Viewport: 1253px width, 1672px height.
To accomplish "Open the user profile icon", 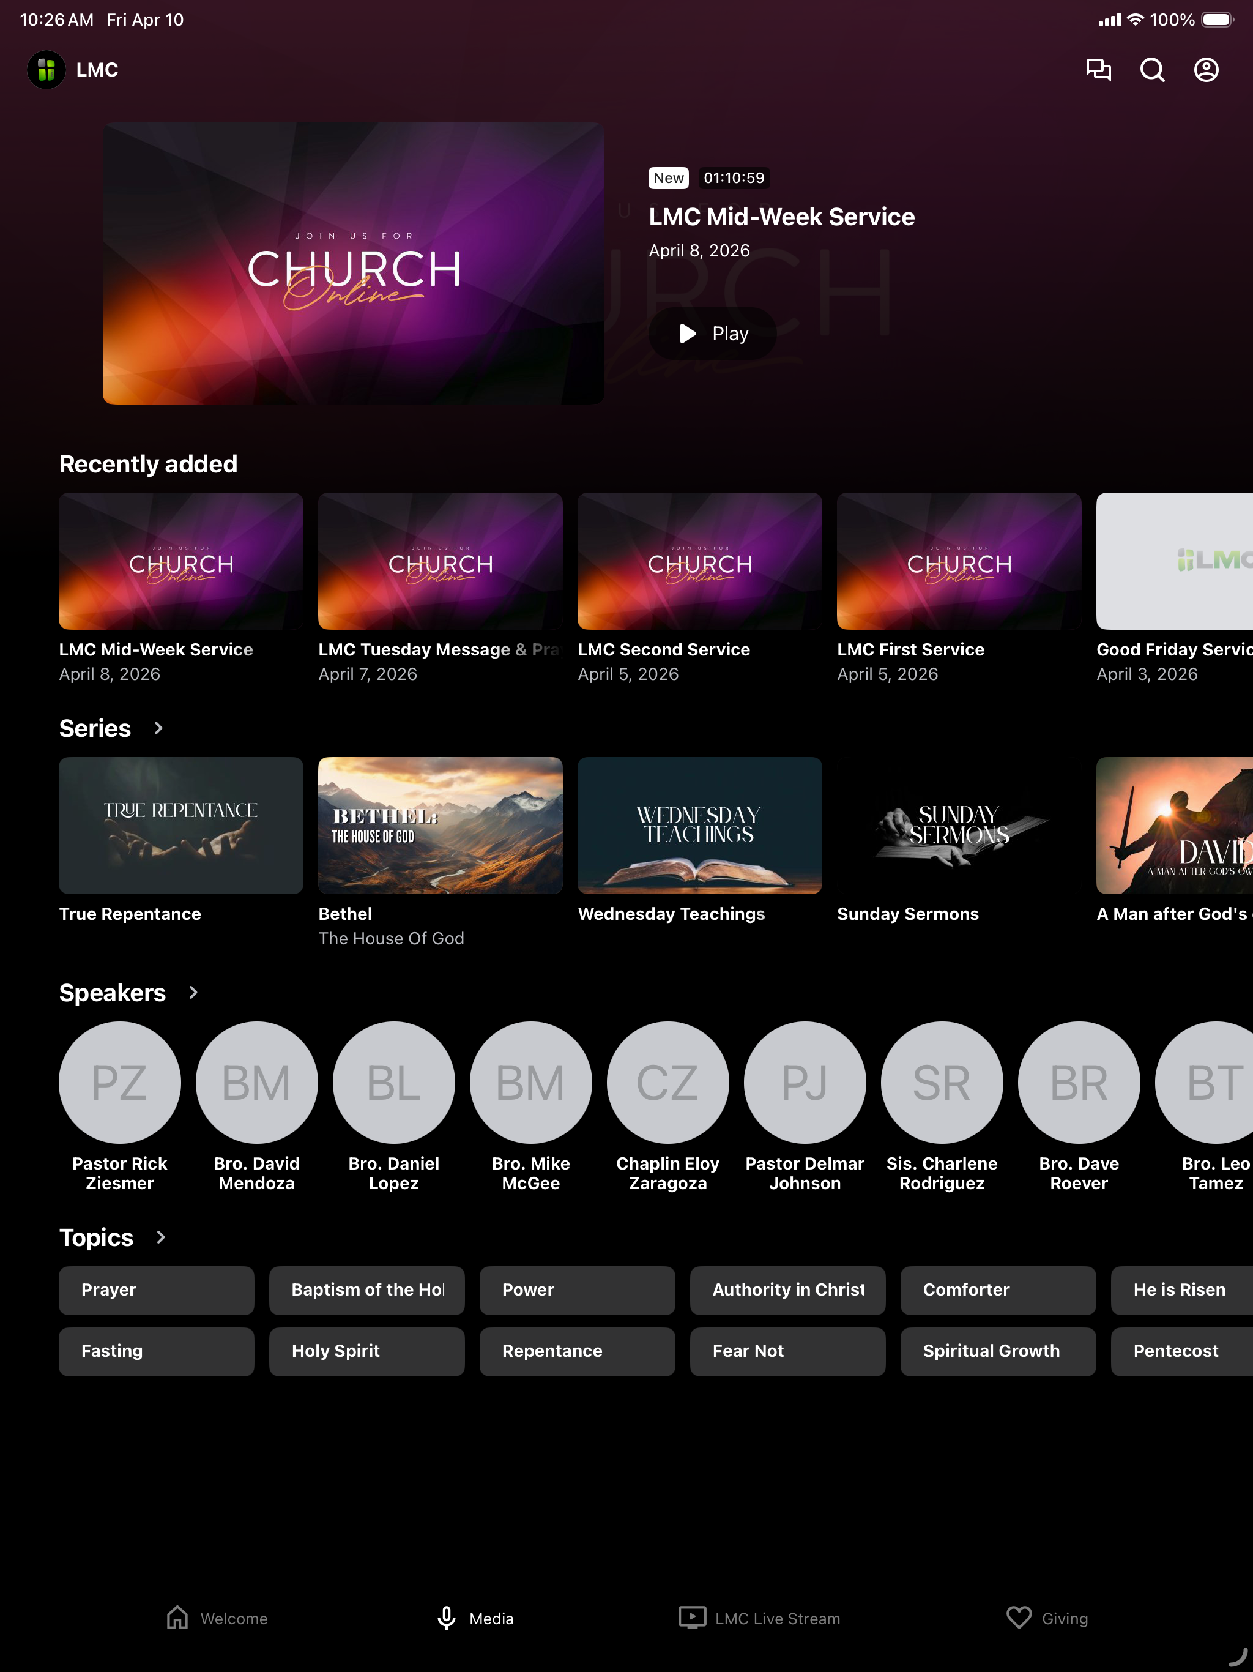I will 1206,70.
